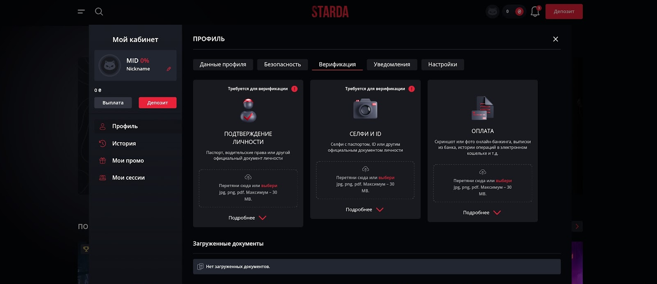Open Мои сессии via its sidebar icon

tap(102, 177)
